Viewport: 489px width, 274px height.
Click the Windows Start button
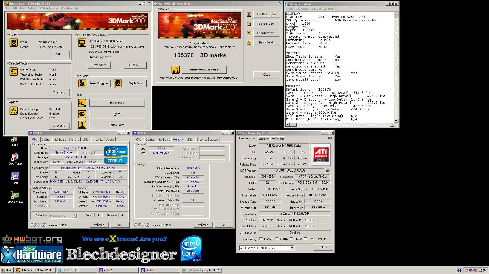[x=7, y=270]
